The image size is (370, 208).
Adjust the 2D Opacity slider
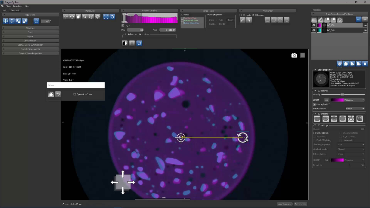click(342, 94)
